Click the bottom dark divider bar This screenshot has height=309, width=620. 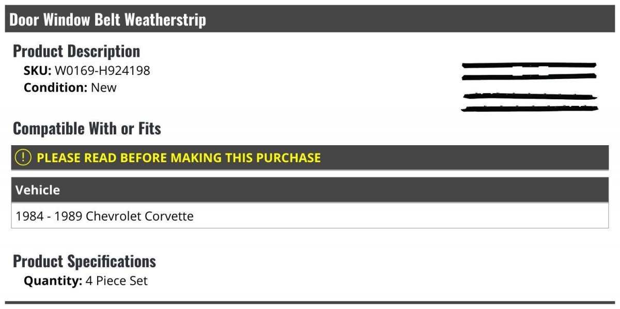click(x=310, y=302)
